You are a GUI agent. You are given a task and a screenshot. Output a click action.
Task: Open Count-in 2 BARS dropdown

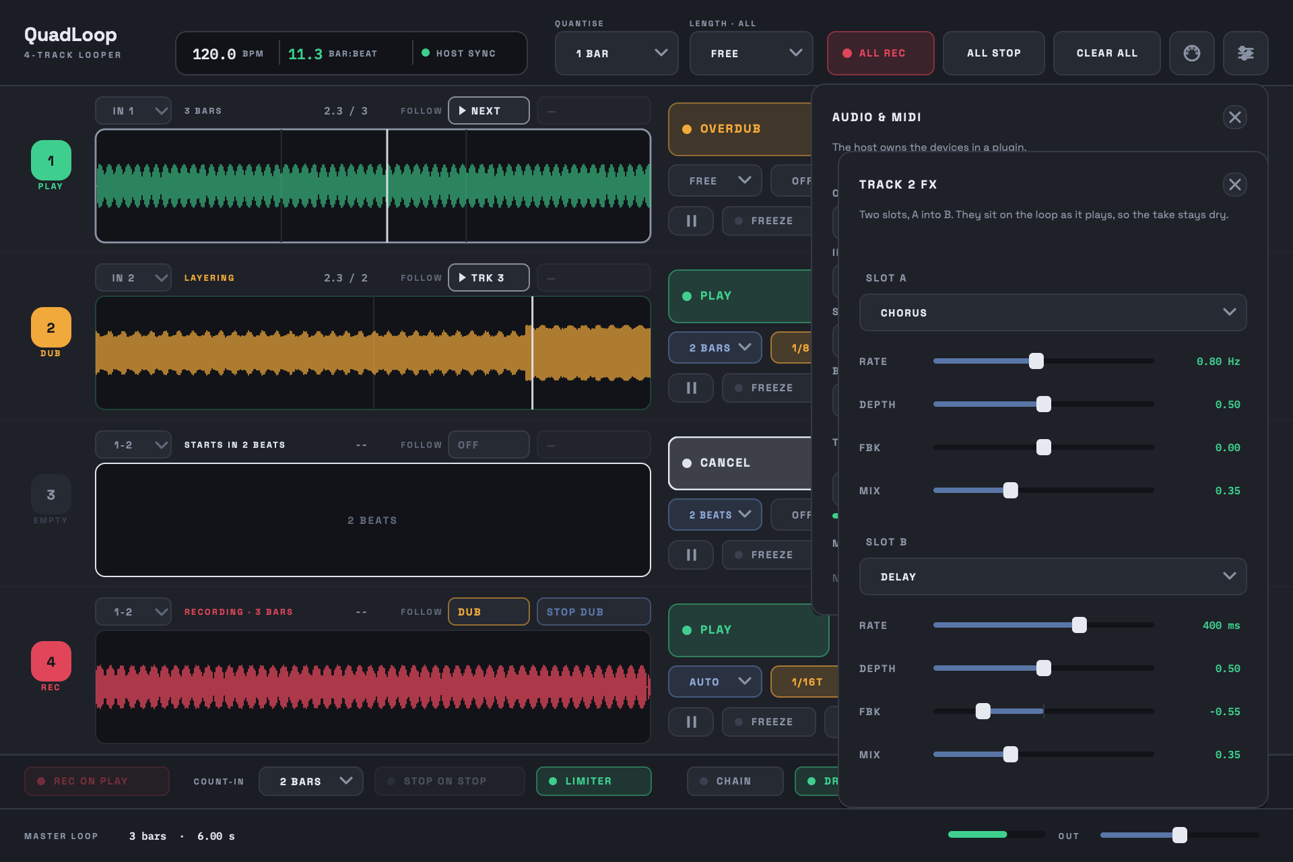click(x=310, y=781)
